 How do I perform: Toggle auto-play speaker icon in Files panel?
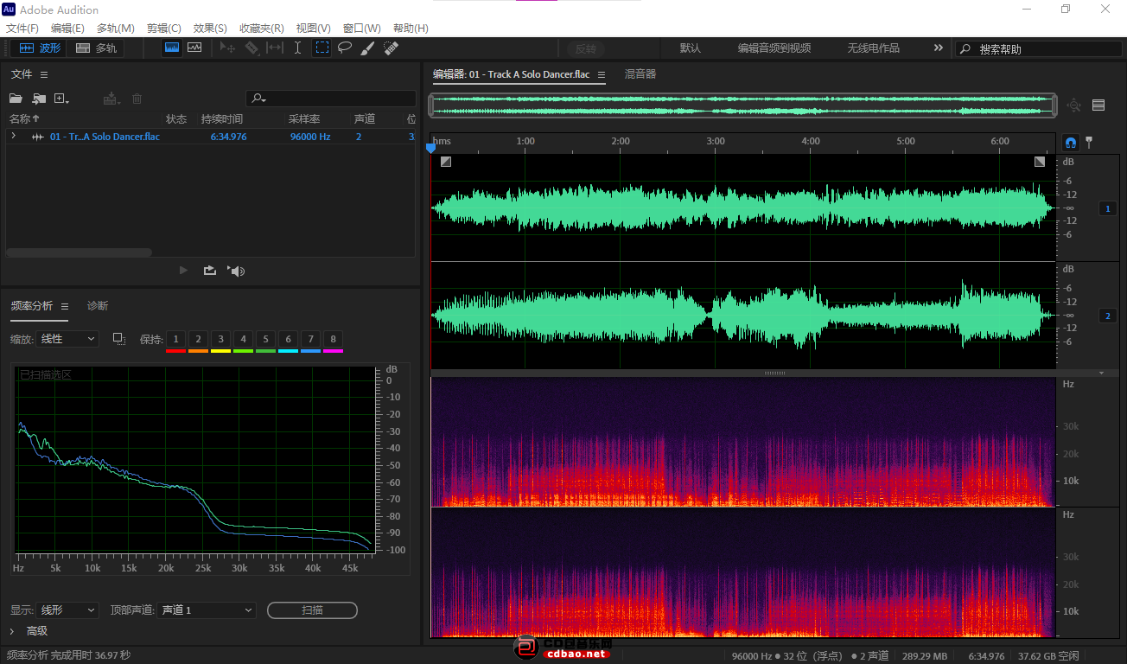coord(236,271)
